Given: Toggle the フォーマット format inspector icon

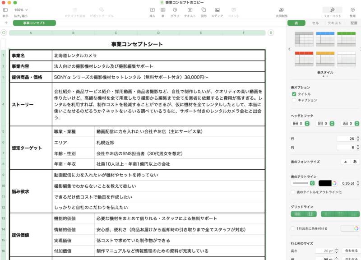Looking at the screenshot, I should (x=332, y=10).
